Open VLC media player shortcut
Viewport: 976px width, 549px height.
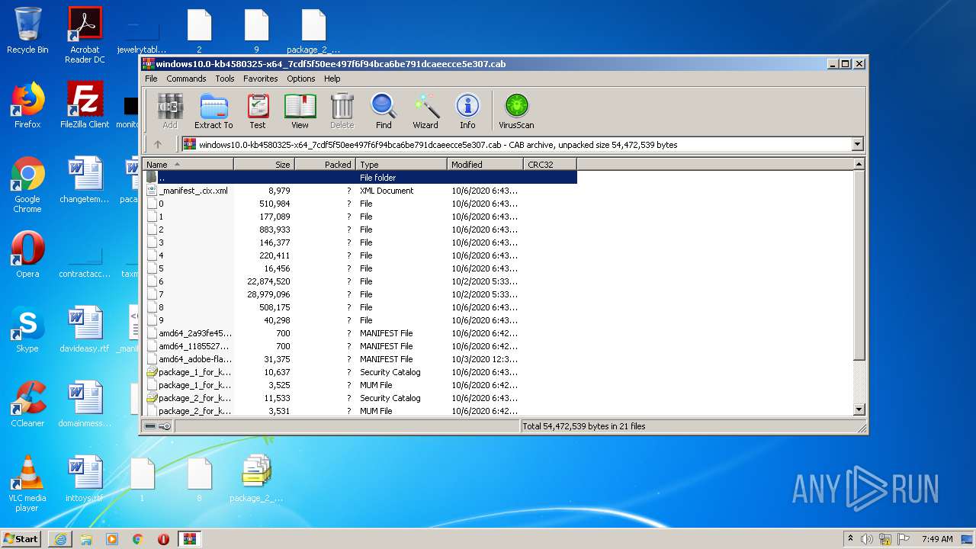[x=27, y=483]
